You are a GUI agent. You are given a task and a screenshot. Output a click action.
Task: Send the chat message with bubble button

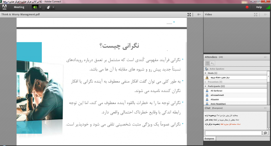pyautogui.click(x=265, y=133)
